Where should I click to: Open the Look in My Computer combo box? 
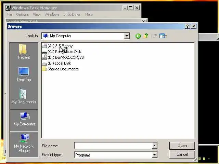86,36
